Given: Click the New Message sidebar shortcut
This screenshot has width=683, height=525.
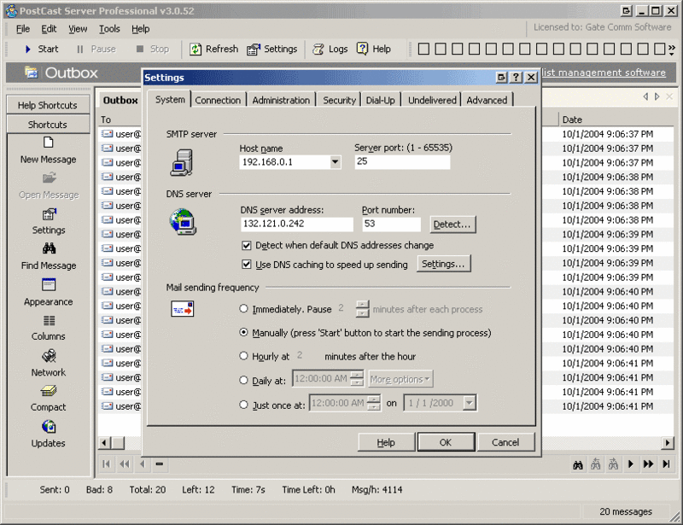Looking at the screenshot, I should (49, 150).
